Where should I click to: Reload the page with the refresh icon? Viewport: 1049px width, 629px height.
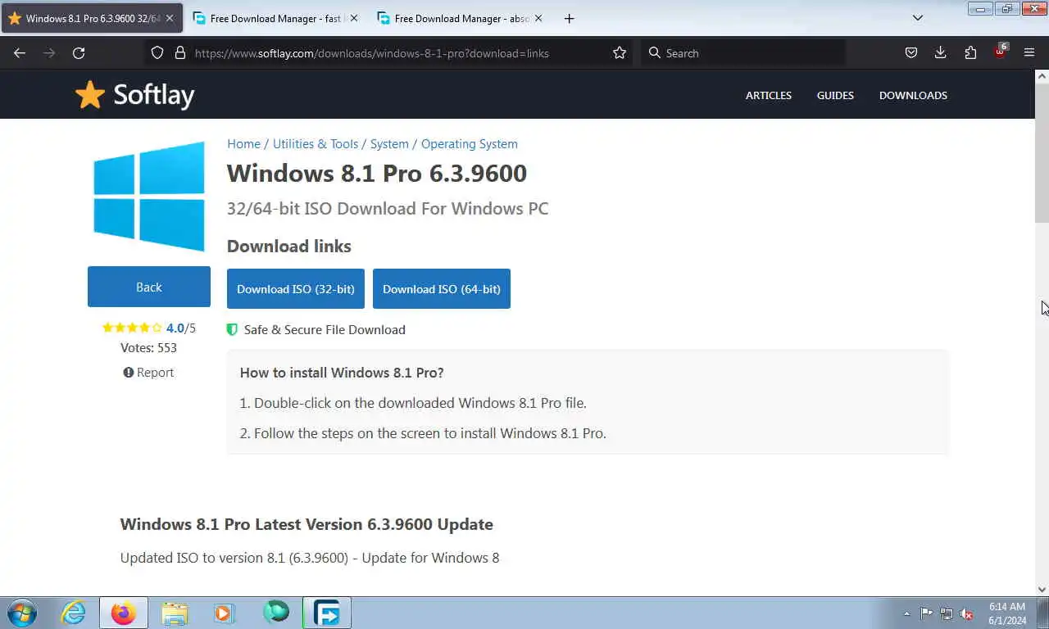(x=79, y=53)
